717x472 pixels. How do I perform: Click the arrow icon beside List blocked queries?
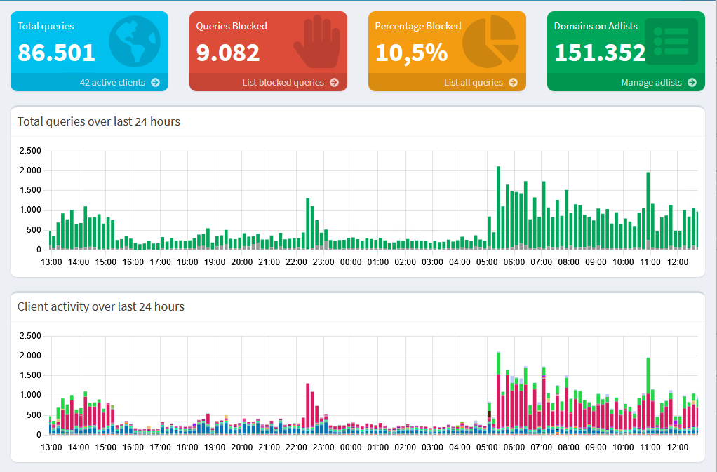[334, 82]
